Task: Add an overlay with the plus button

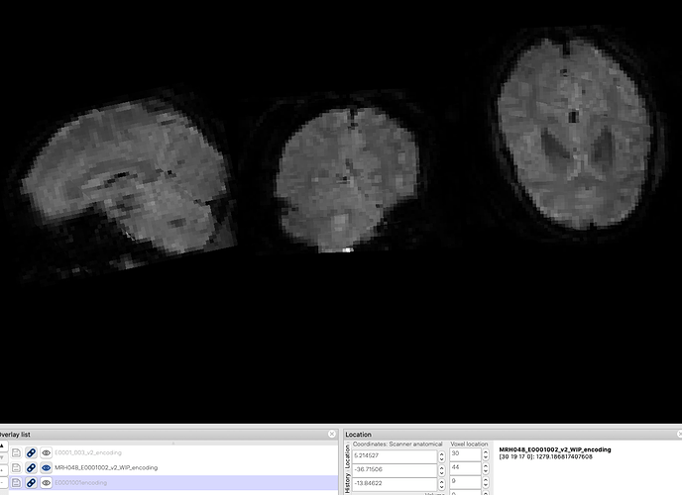Action: tap(3, 470)
